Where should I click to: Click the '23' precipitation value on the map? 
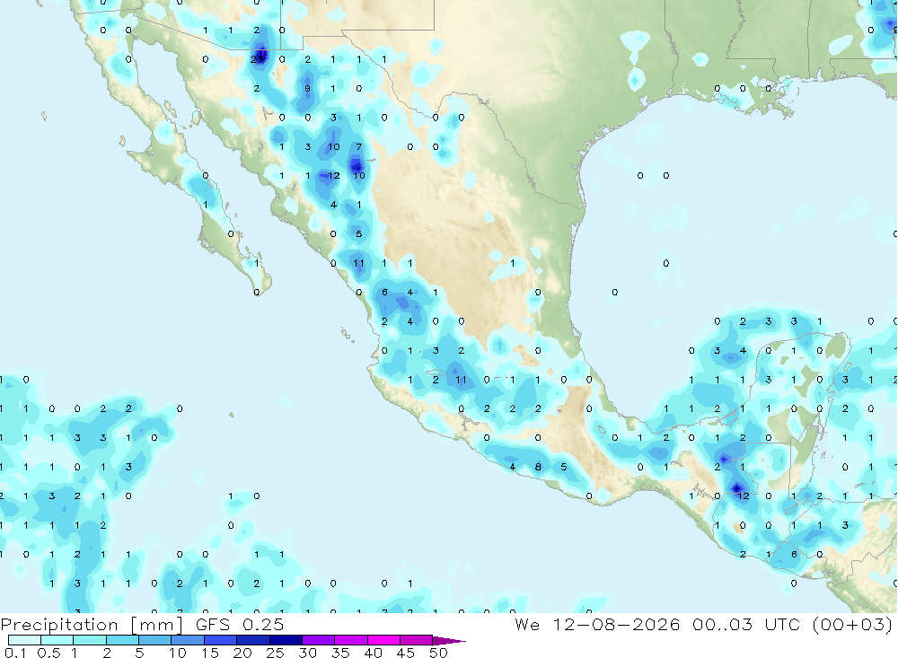(257, 59)
